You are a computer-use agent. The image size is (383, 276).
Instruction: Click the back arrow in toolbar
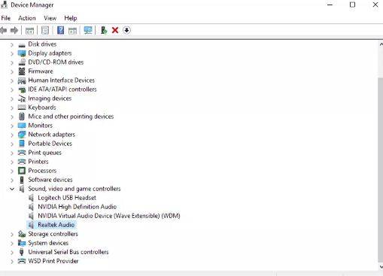coord(4,30)
